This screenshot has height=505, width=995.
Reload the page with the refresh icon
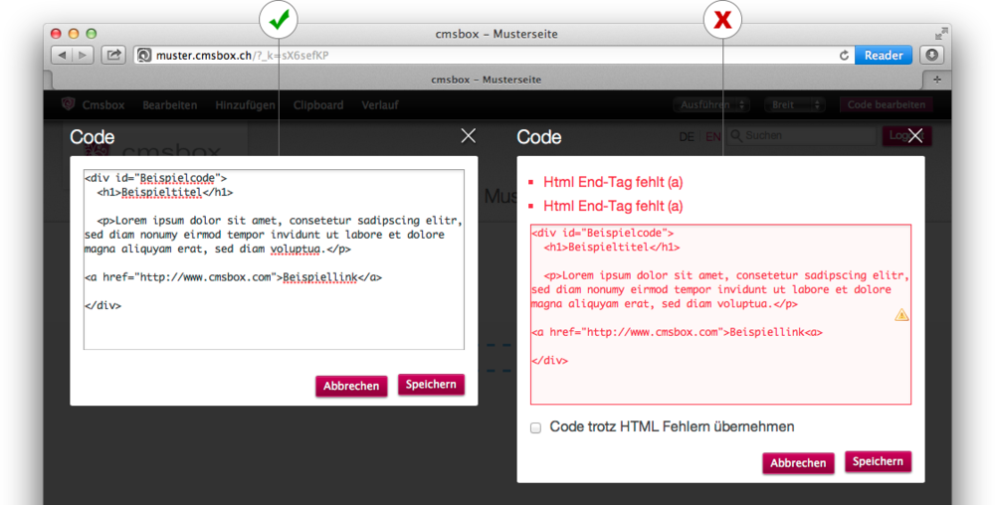[x=844, y=55]
